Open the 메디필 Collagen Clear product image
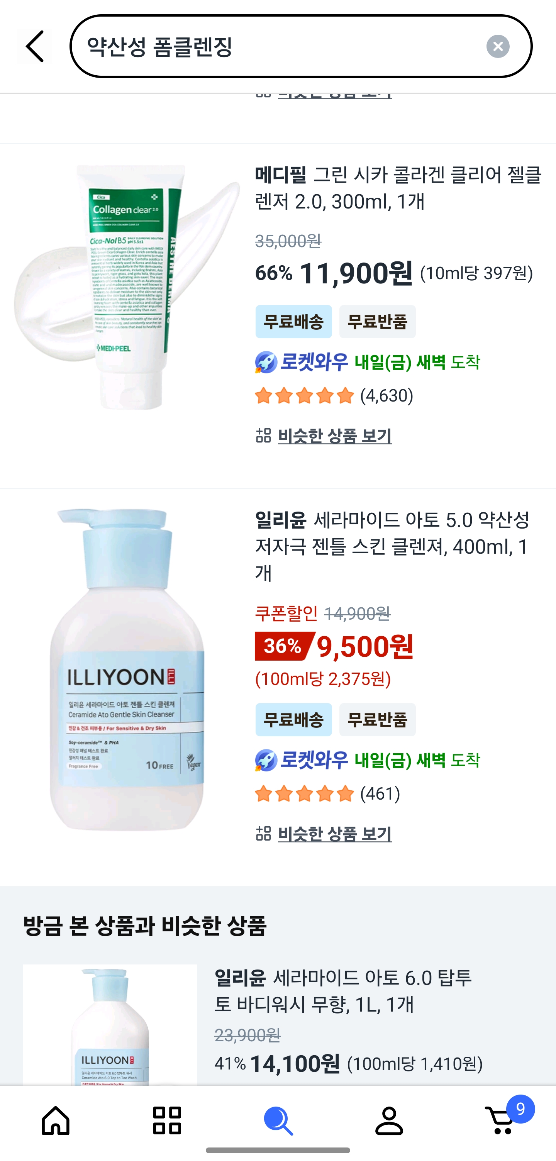Image resolution: width=556 pixels, height=1161 pixels. 127,287
